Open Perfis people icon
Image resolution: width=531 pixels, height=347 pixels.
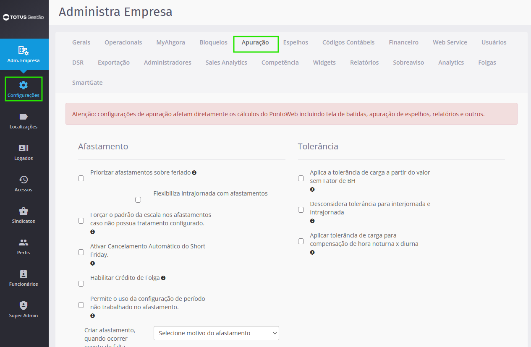[x=24, y=243]
